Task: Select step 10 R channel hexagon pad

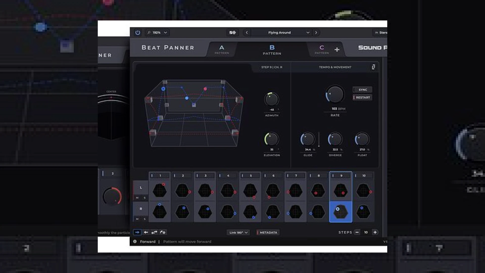Action: 363,212
